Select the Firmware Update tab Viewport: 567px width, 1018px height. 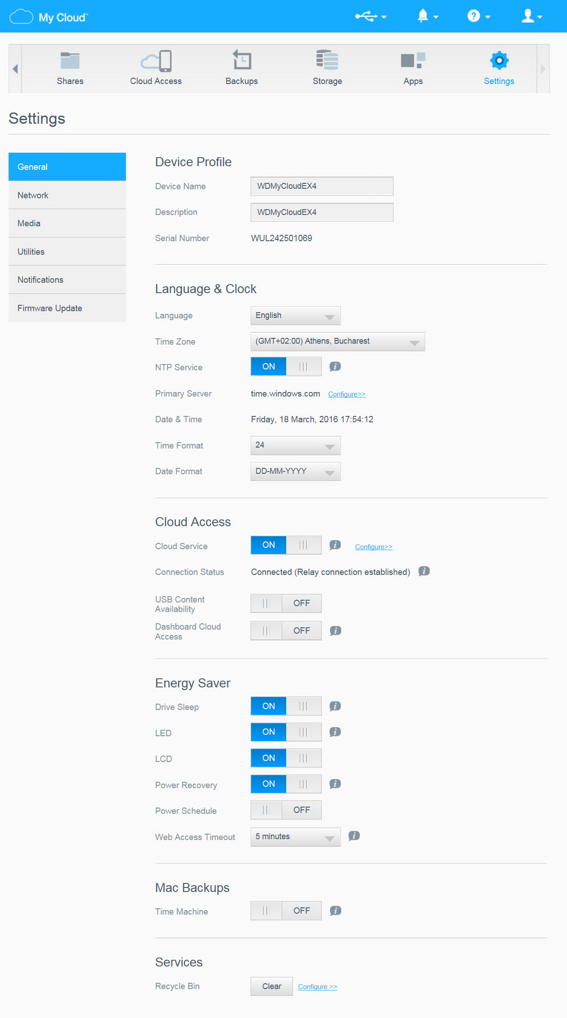(x=67, y=308)
